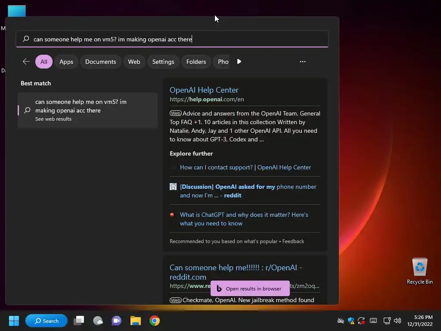Click the back arrow in search panel
This screenshot has width=441, height=331.
point(26,62)
